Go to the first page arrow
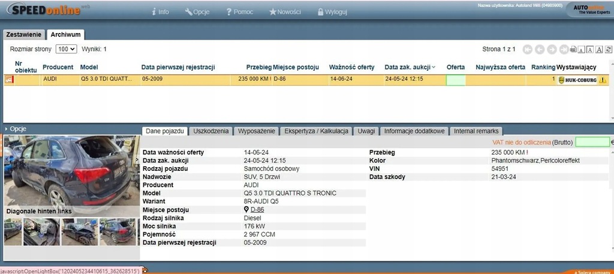Viewport: 614px width, 274px height. coord(527,49)
